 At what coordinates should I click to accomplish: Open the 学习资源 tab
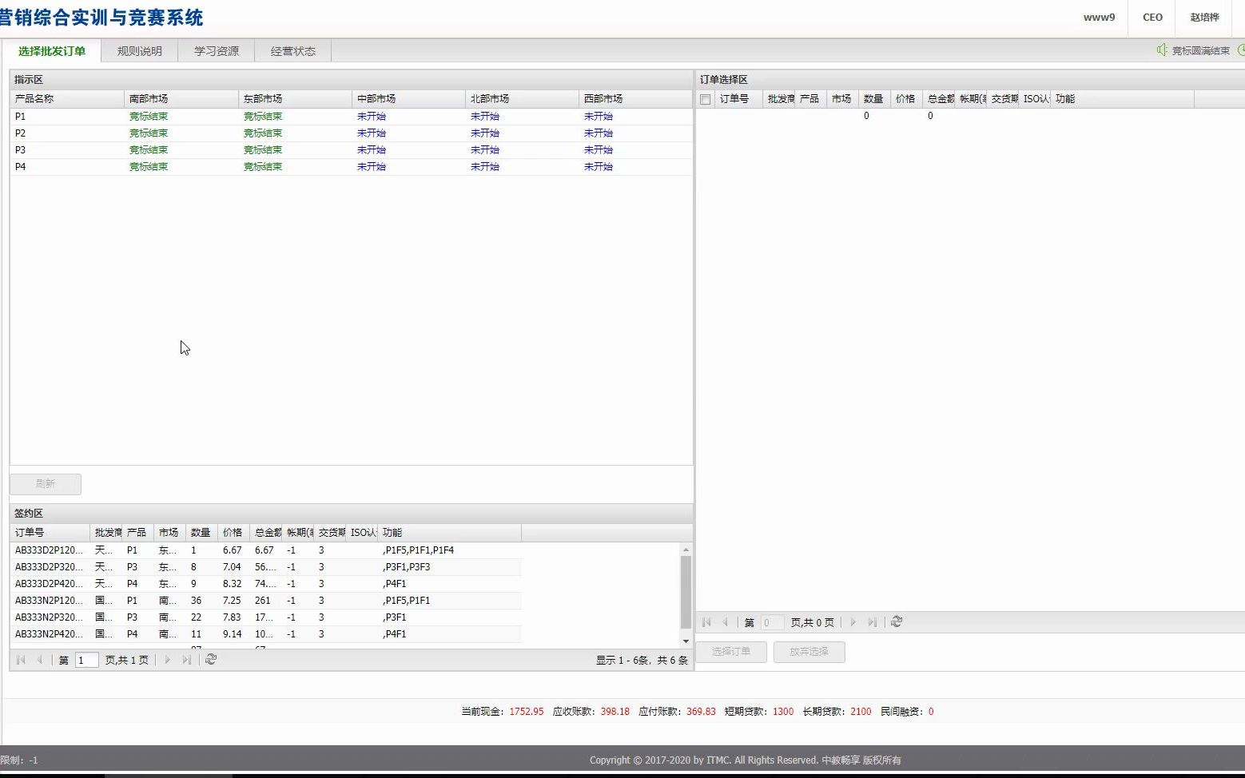(217, 51)
